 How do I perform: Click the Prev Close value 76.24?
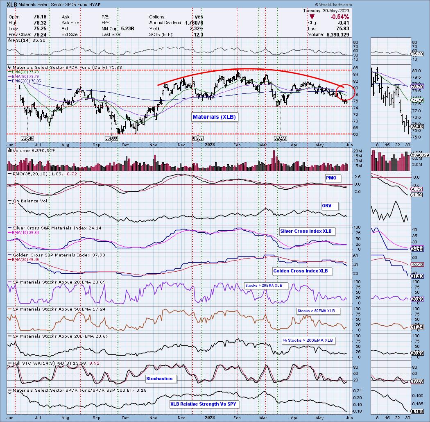tap(40, 34)
